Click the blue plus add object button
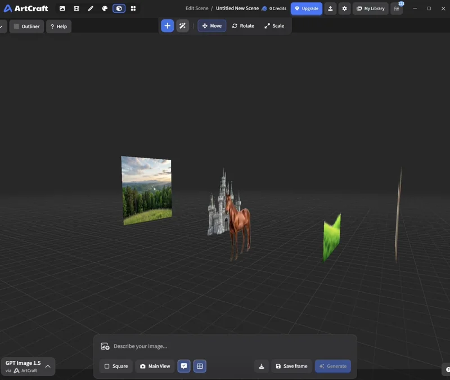The height and width of the screenshot is (380, 450). pyautogui.click(x=167, y=26)
